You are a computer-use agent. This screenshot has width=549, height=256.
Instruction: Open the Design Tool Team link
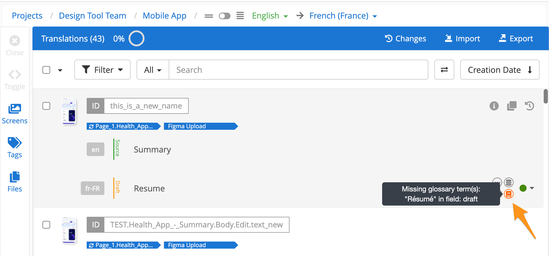tap(92, 16)
